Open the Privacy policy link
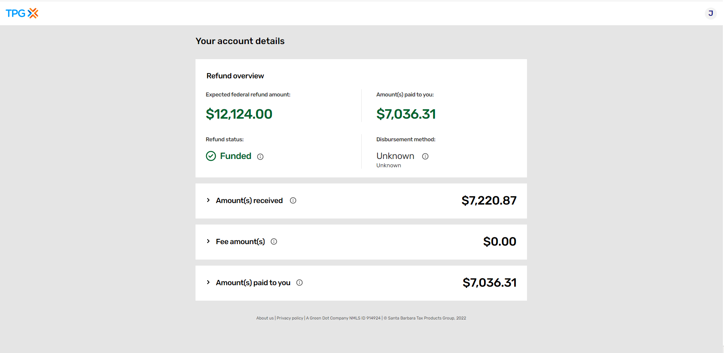The image size is (724, 353). click(x=290, y=318)
